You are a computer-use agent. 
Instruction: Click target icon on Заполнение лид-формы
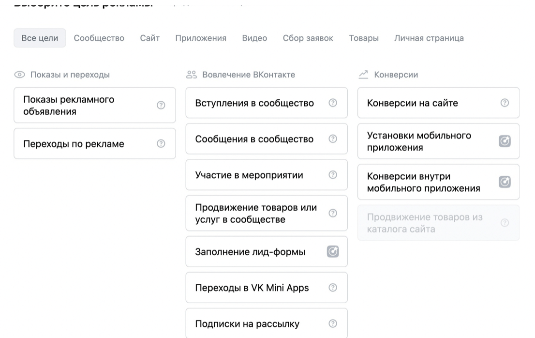click(333, 251)
